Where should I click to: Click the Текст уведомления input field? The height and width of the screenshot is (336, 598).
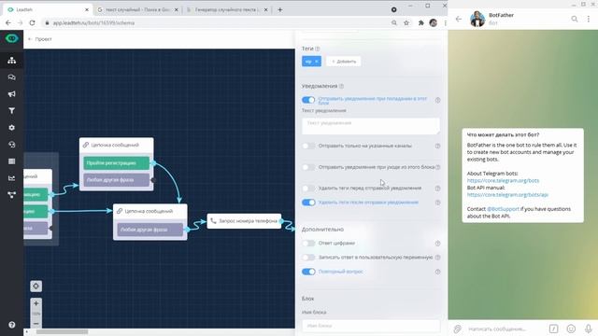(x=371, y=126)
